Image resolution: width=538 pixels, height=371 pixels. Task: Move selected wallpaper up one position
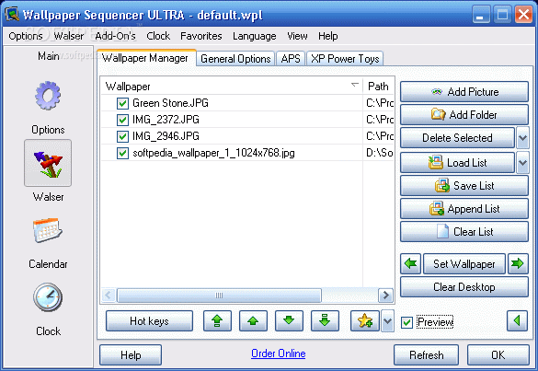(253, 321)
